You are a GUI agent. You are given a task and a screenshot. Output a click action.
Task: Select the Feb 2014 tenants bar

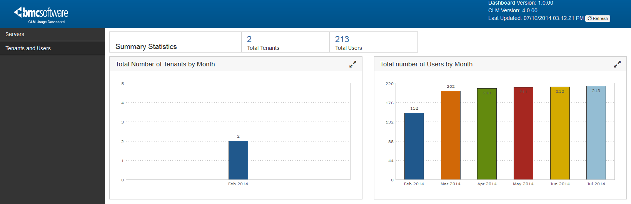click(238, 160)
